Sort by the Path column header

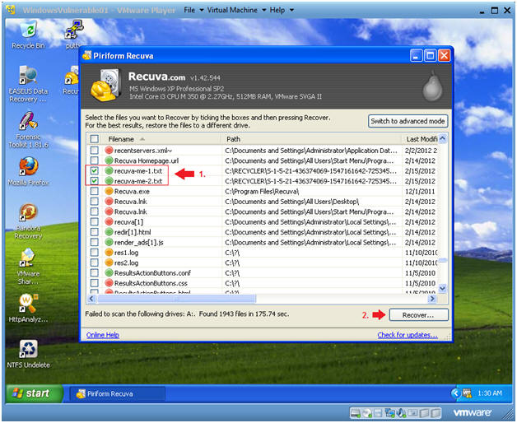point(311,139)
